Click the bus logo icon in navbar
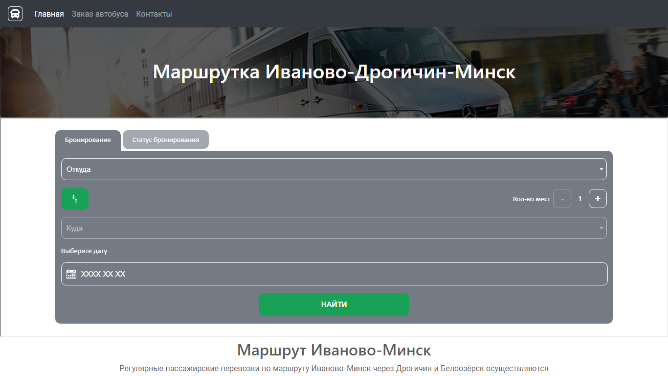 click(15, 14)
